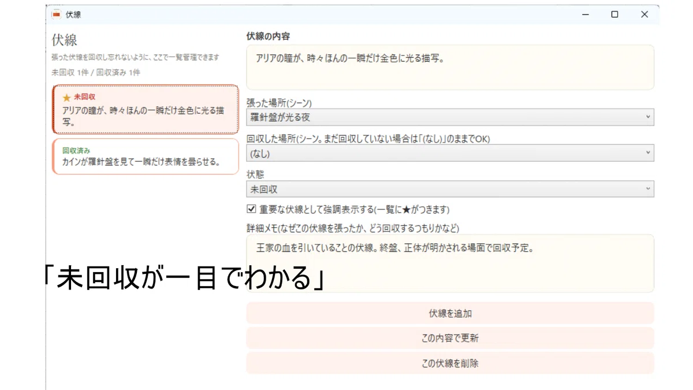This screenshot has width=693, height=390.
Task: Click the 未回収 1件 / 回収済み 1件 count text
Action: tap(96, 73)
